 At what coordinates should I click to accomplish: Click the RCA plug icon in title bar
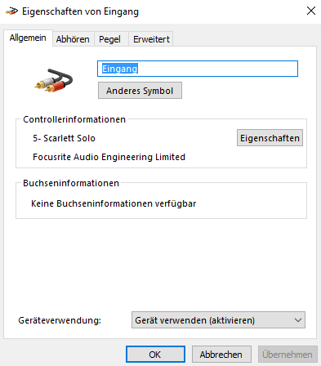pos(11,11)
